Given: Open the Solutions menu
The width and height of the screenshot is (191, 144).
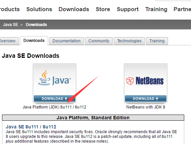Looking at the screenshot, I should point(39,9).
